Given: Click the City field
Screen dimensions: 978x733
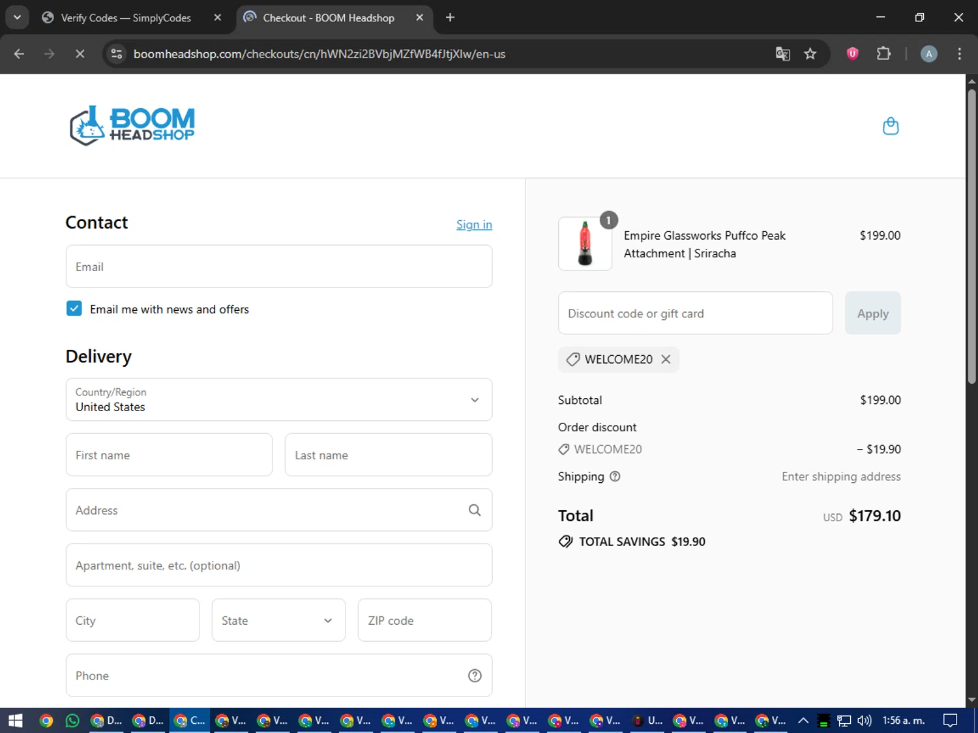Looking at the screenshot, I should [x=132, y=620].
